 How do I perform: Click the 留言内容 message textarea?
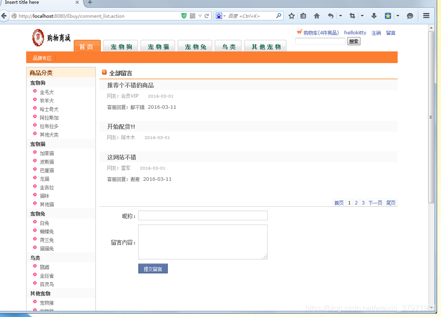(x=203, y=242)
